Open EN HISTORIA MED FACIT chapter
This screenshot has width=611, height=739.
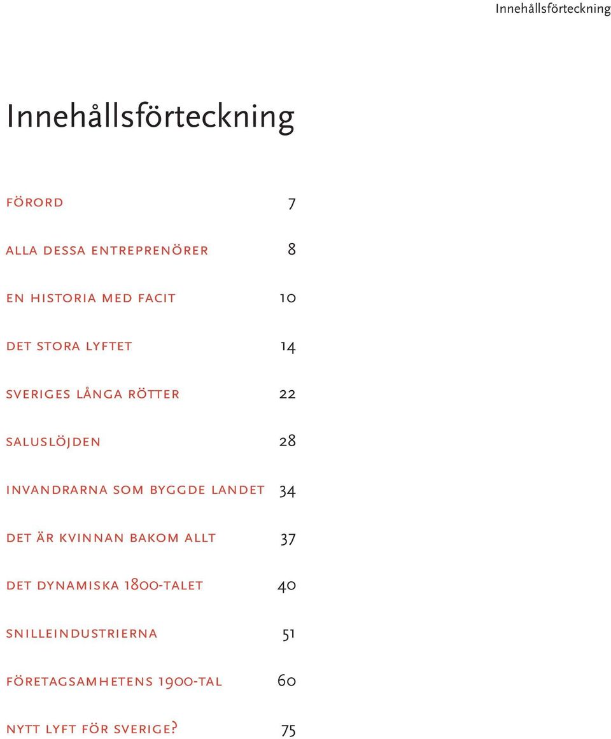[x=91, y=299]
